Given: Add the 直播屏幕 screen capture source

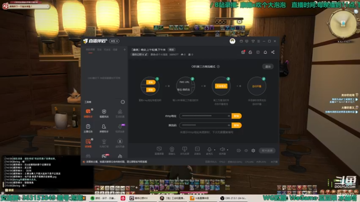Looking at the screenshot, I should (x=159, y=151).
